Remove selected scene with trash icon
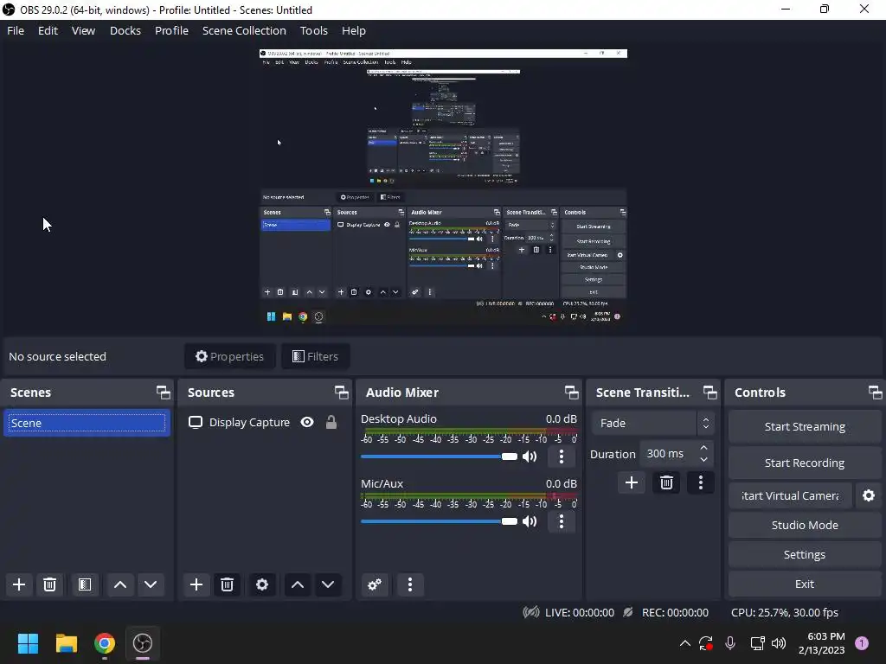Image resolution: width=886 pixels, height=664 pixels. [x=49, y=584]
